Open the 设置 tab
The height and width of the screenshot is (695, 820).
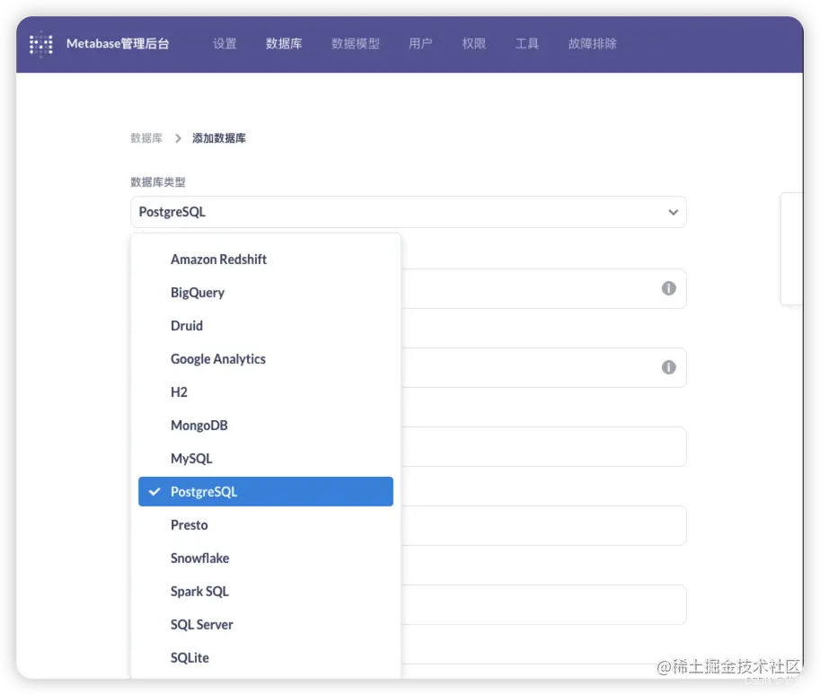click(x=225, y=43)
